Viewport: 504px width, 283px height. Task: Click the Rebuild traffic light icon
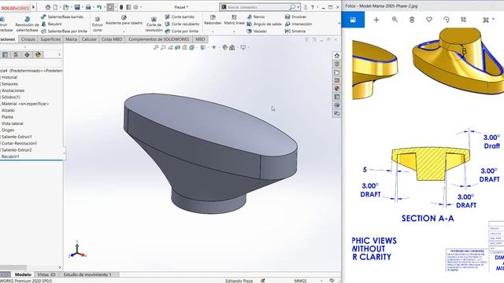coord(121,7)
